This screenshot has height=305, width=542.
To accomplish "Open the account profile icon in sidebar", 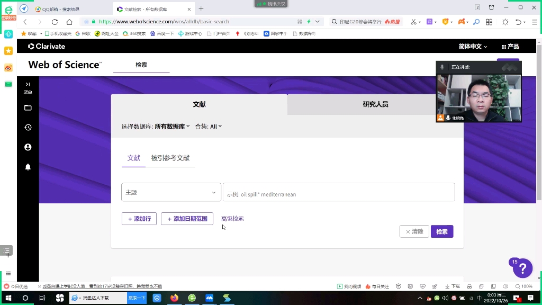I will (x=28, y=147).
